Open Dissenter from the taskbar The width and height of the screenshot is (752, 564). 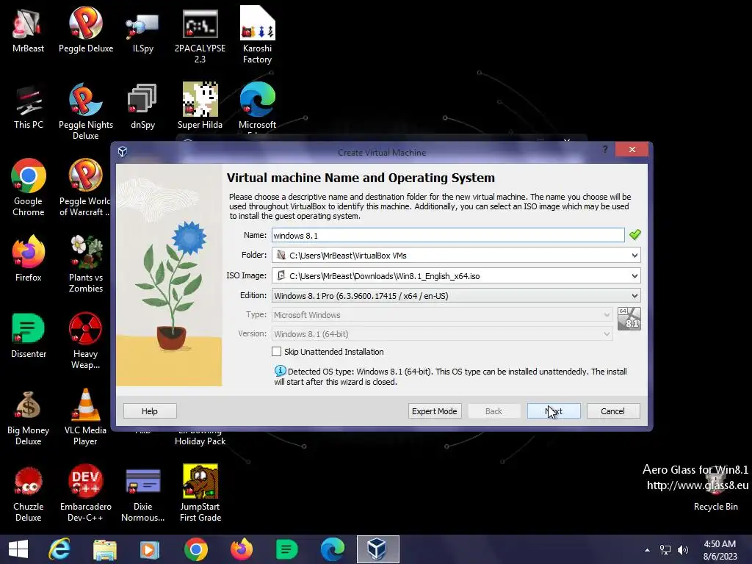pos(287,549)
